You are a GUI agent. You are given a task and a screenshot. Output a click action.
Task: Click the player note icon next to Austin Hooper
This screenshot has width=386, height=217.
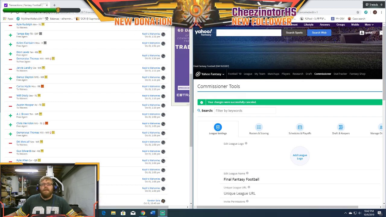[x=43, y=105]
